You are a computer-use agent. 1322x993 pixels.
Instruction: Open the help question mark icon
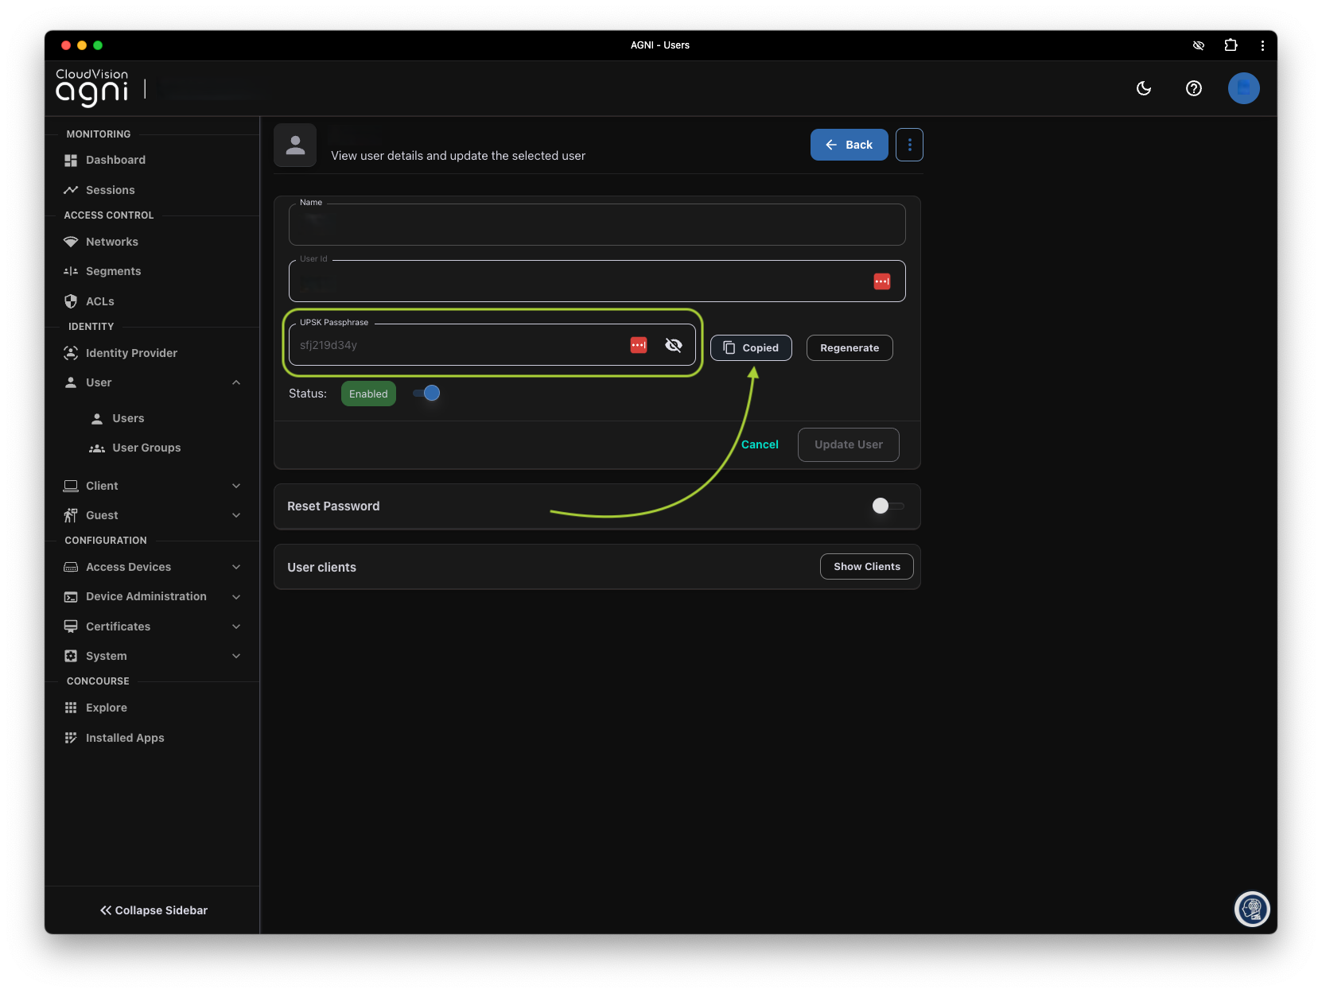tap(1193, 88)
